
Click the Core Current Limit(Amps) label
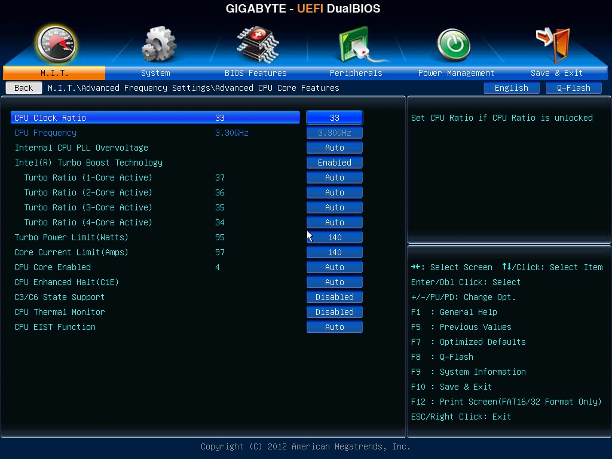pos(71,252)
